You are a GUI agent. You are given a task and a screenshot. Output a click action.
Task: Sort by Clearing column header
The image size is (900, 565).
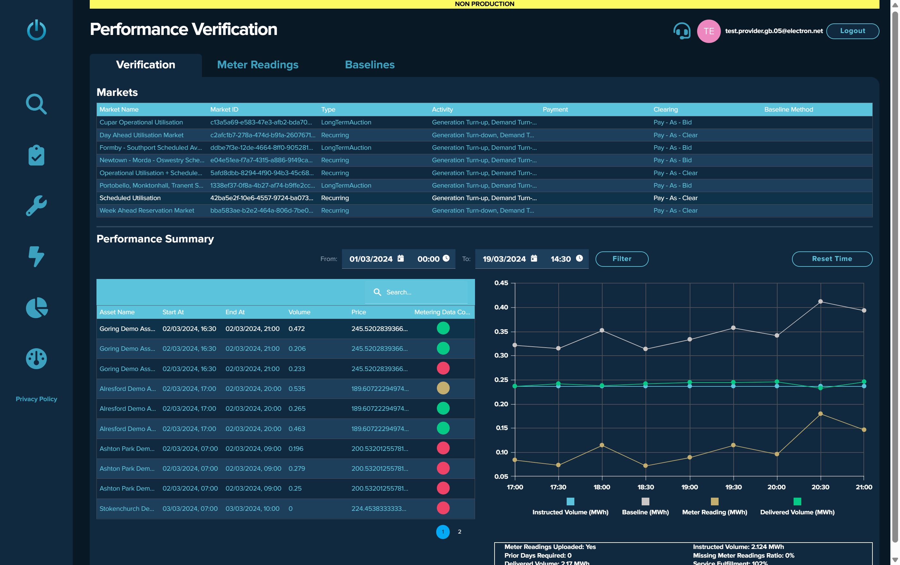pos(665,109)
